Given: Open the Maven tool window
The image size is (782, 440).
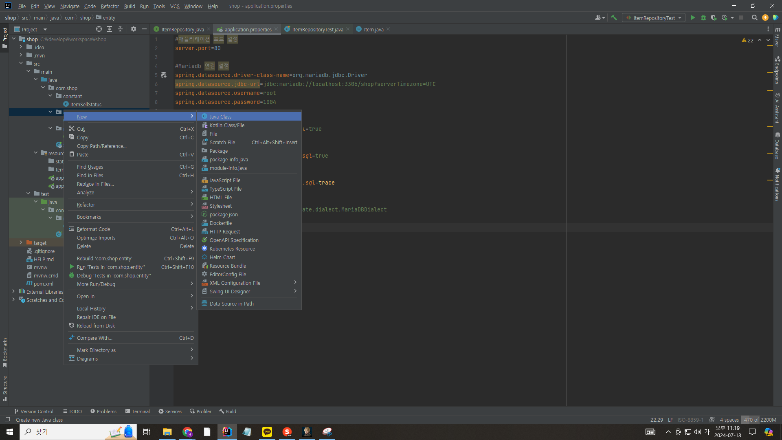Looking at the screenshot, I should [x=778, y=37].
